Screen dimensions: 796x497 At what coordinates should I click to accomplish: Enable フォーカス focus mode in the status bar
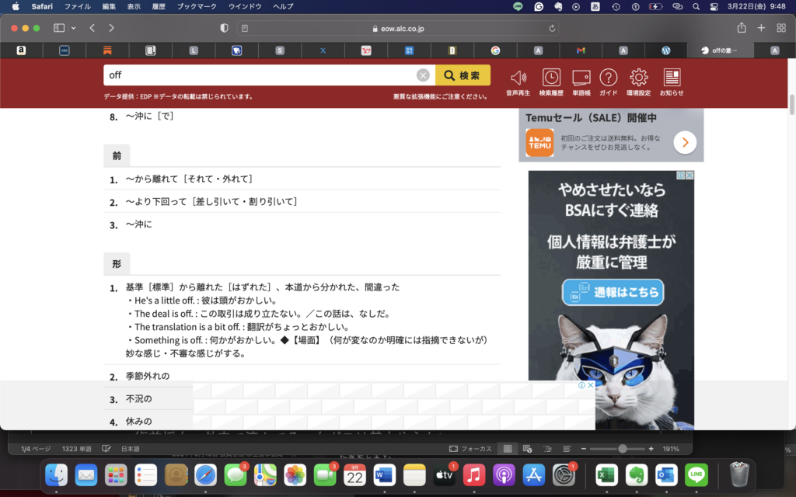pos(466,448)
